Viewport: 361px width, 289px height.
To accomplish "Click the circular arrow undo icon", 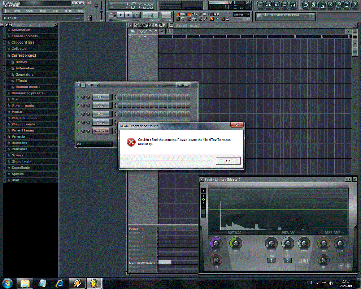I will 305,5.
